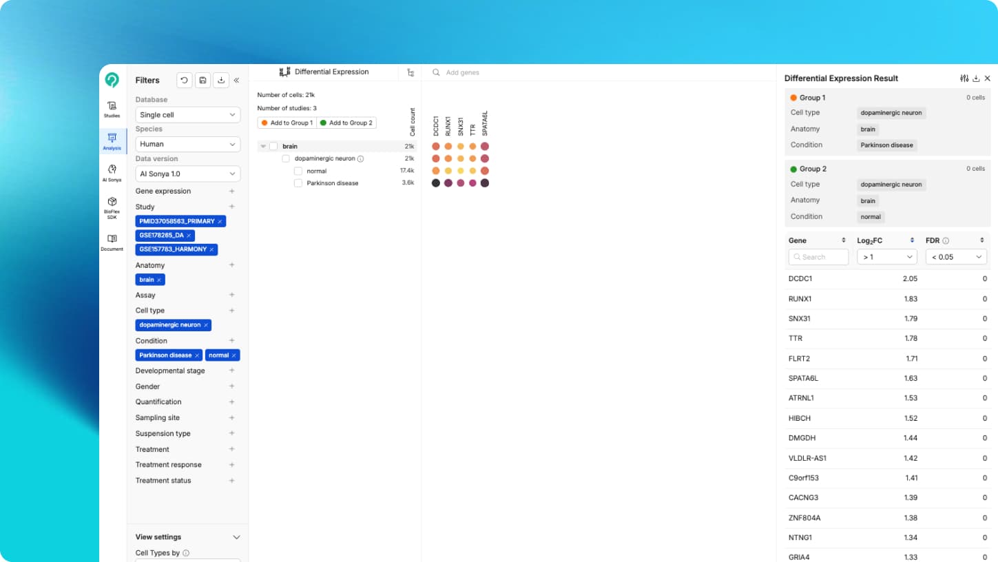
Task: Select the normal condition row checkbox
Action: pyautogui.click(x=298, y=171)
